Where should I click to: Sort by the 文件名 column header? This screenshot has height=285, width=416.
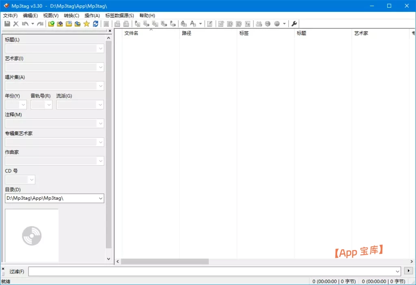click(x=131, y=33)
